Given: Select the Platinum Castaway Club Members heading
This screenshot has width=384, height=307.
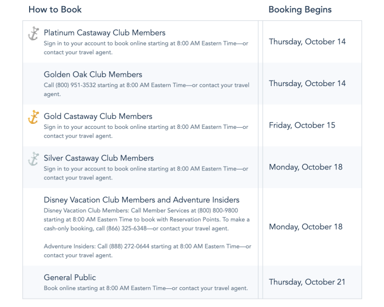Looking at the screenshot, I should (104, 33).
